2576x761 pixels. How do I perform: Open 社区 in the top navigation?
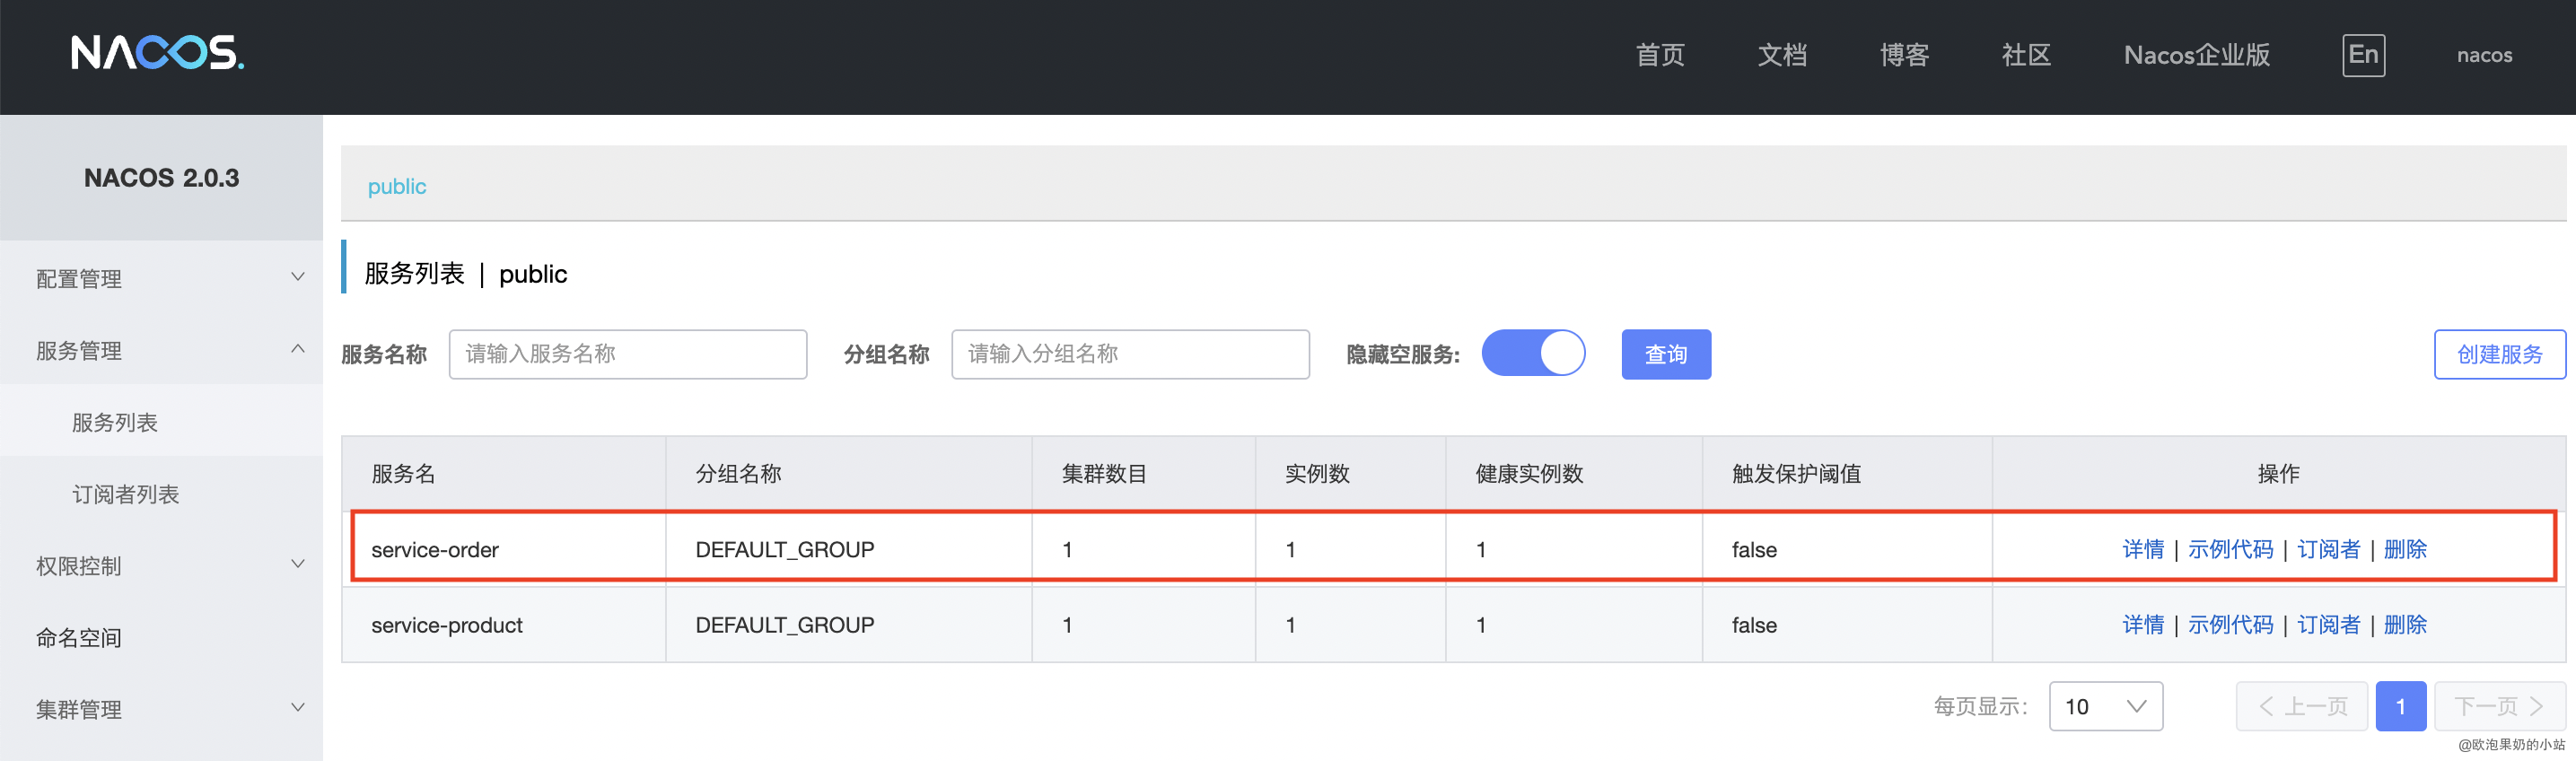click(x=2026, y=55)
